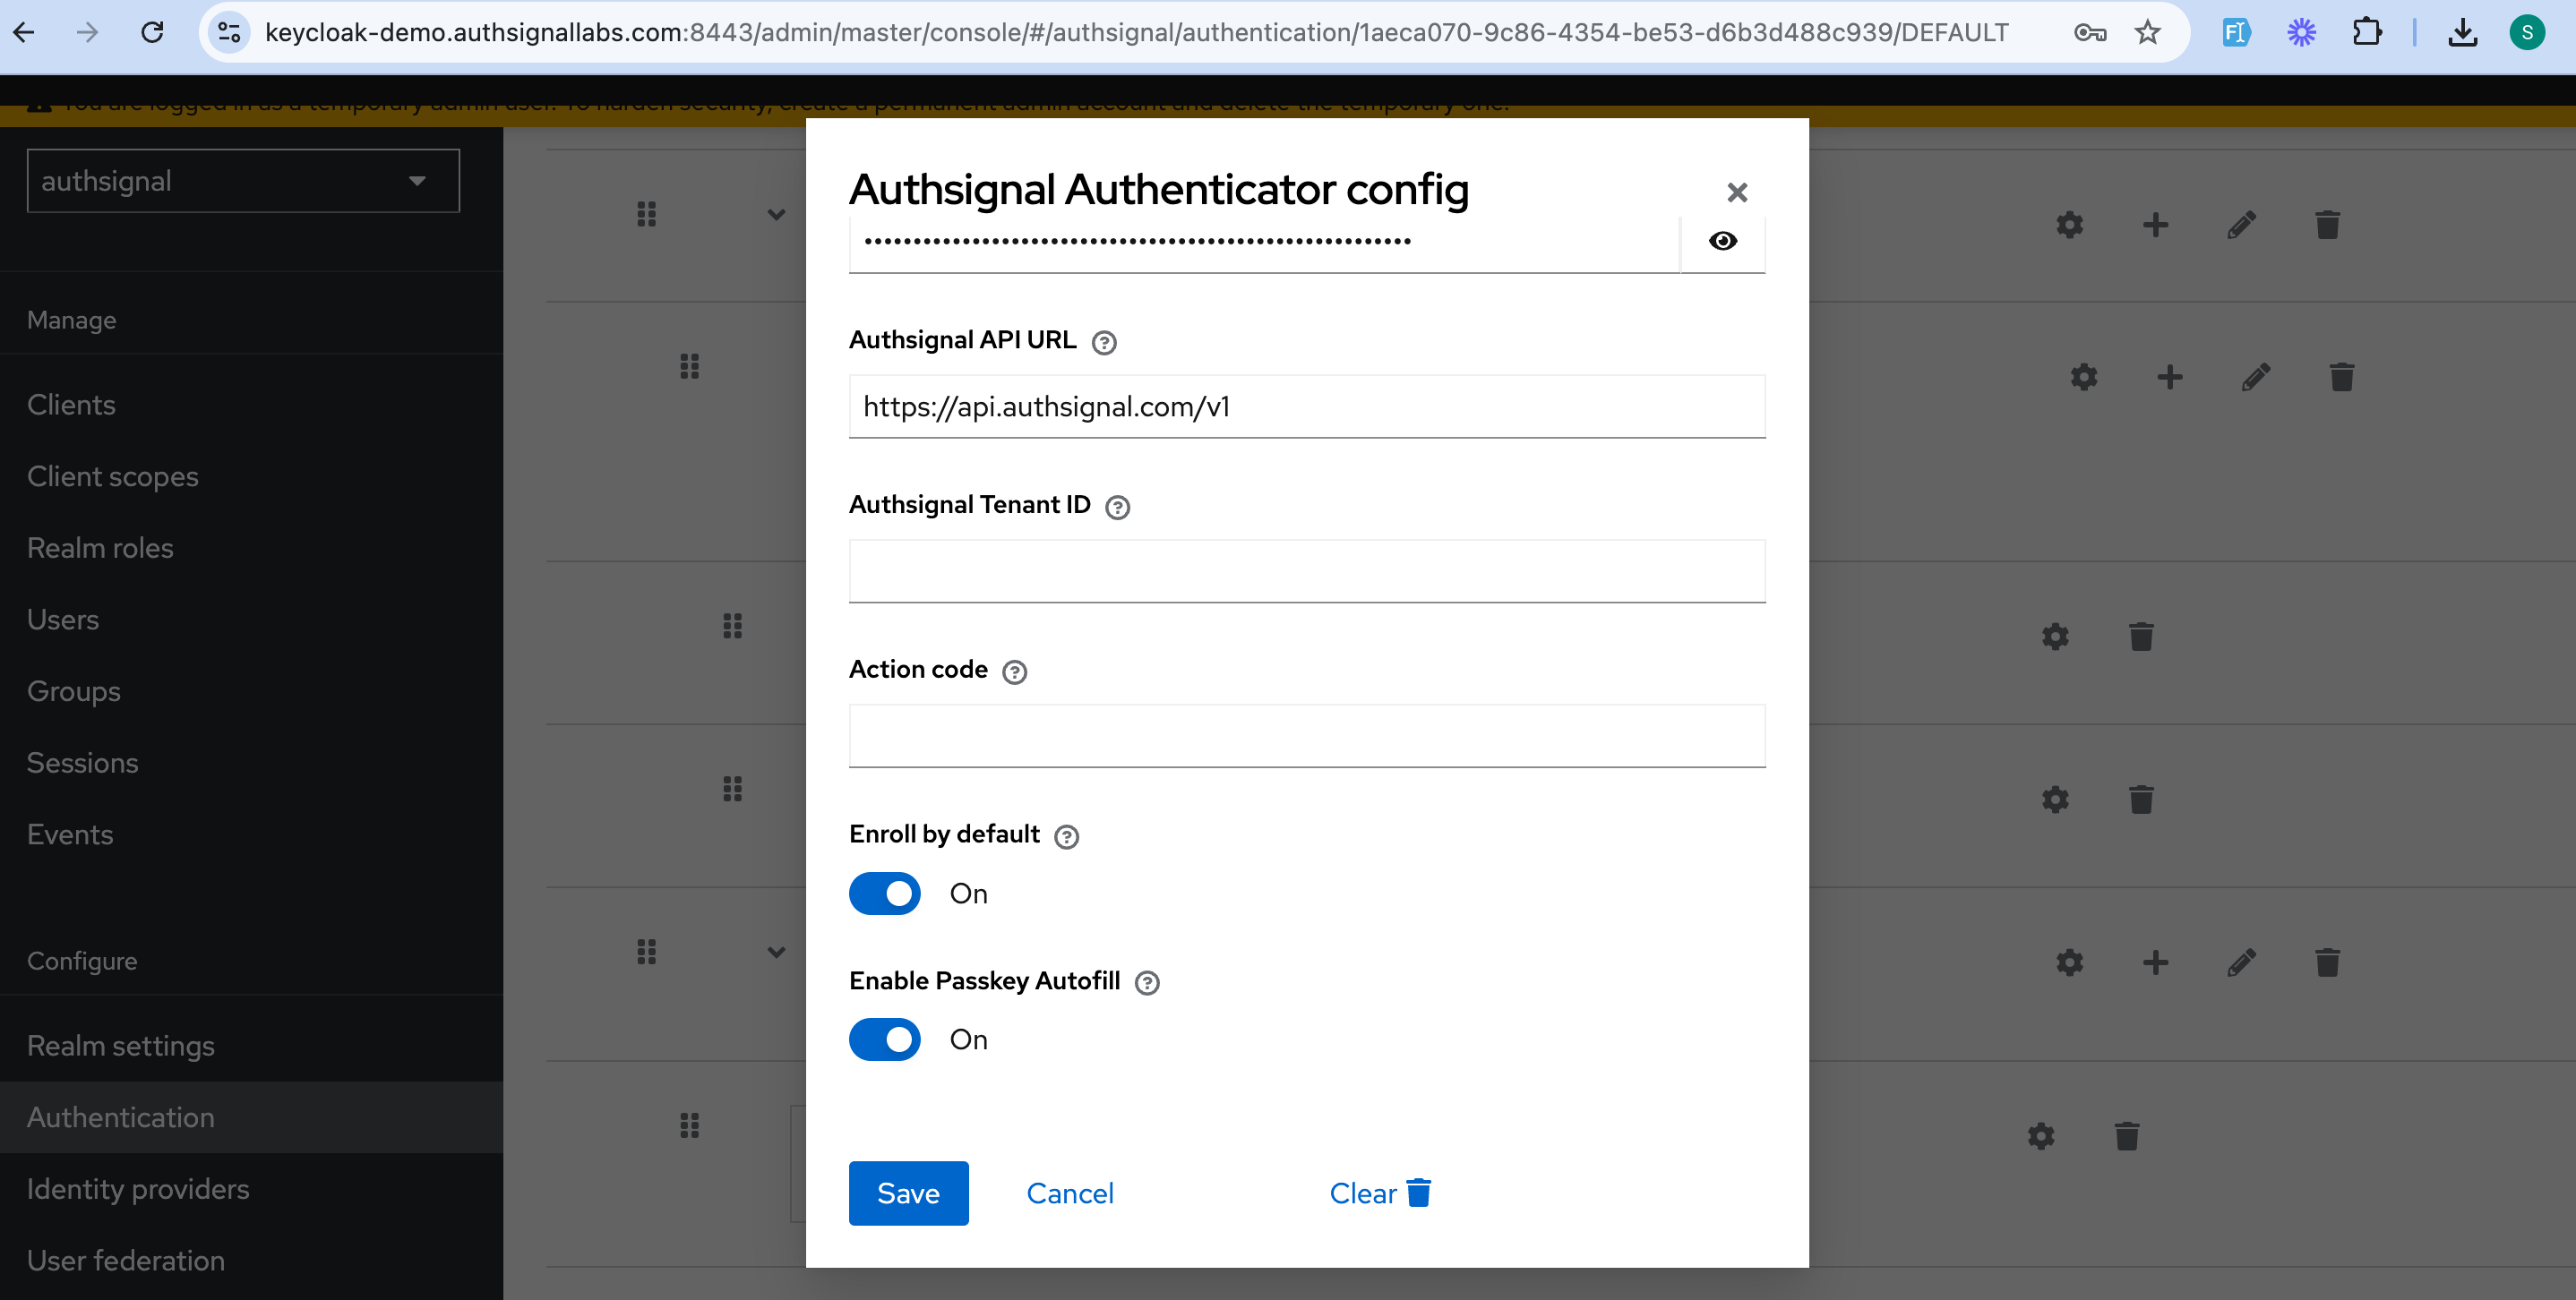Click the bottom row drag handle
Viewport: 2576px width, 1300px height.
coord(690,1125)
